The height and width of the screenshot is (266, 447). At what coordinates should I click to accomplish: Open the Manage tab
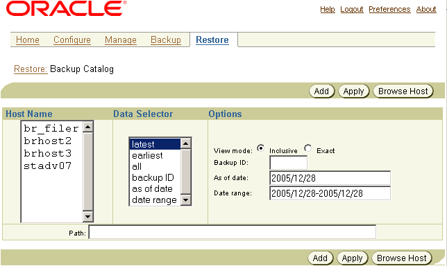click(121, 39)
